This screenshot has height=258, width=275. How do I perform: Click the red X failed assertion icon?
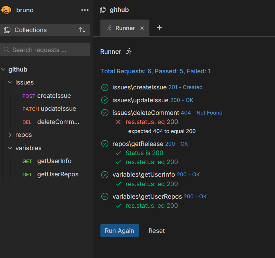[x=118, y=122]
